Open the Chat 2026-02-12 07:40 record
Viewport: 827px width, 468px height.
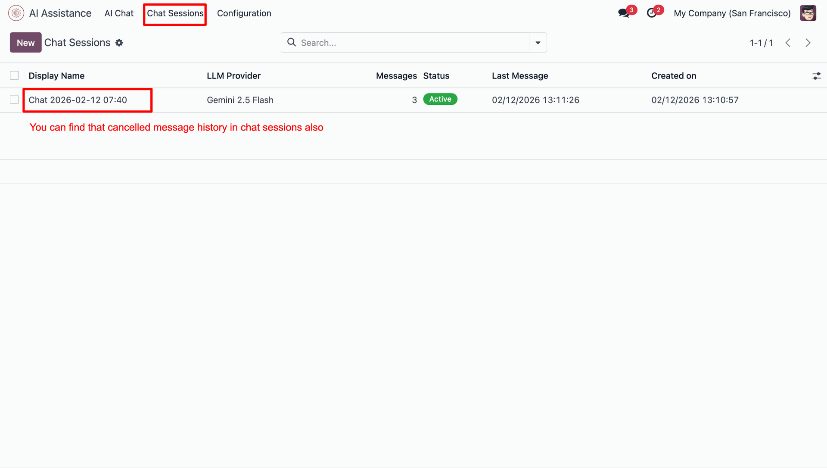78,100
